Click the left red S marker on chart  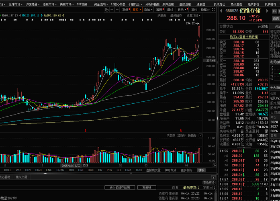(x=85, y=131)
